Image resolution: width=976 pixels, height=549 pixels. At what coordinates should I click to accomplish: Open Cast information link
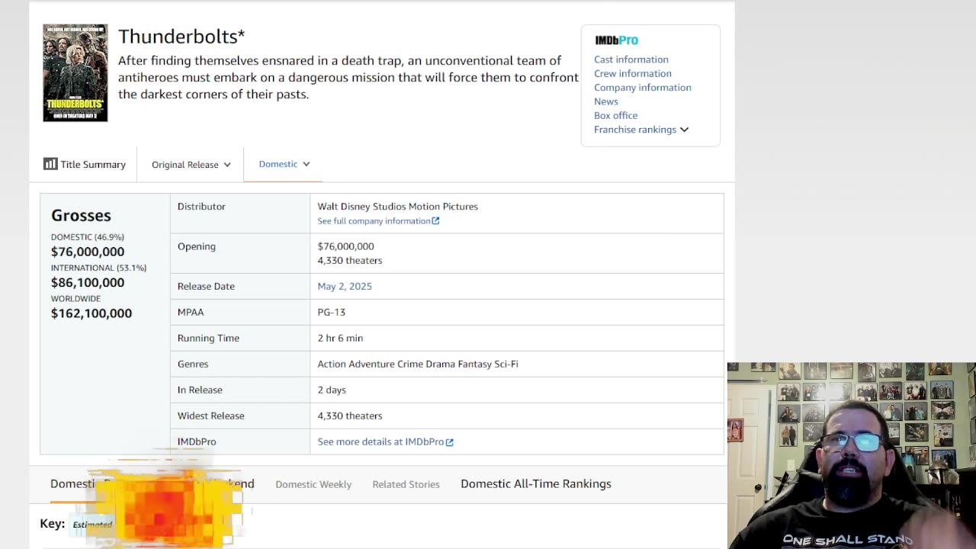click(631, 59)
